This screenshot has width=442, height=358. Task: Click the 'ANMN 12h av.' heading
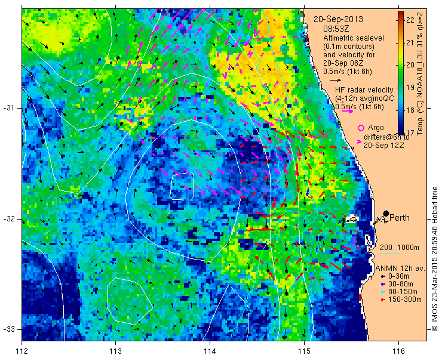(x=401, y=268)
